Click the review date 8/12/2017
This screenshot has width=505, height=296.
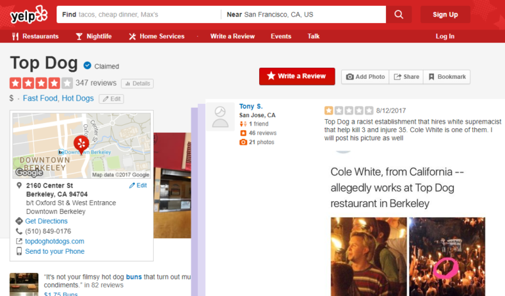point(391,111)
